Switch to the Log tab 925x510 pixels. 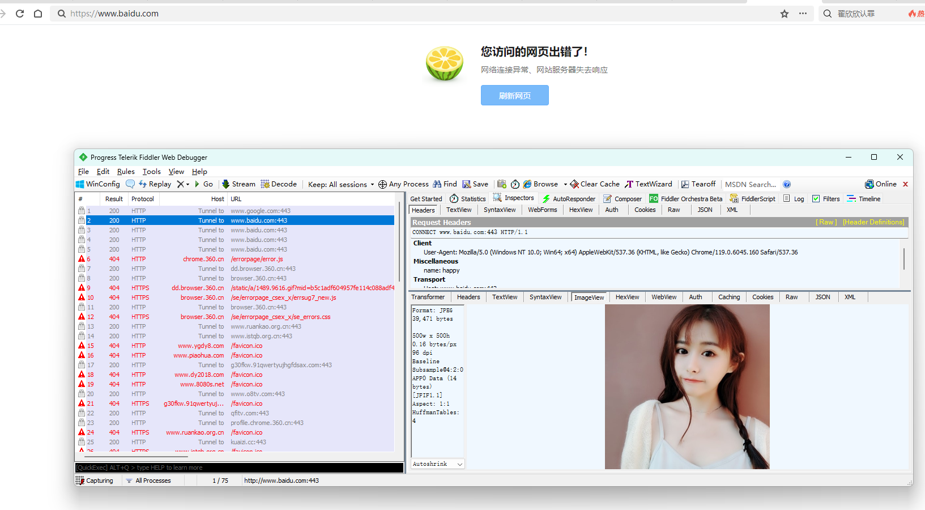[x=794, y=199]
